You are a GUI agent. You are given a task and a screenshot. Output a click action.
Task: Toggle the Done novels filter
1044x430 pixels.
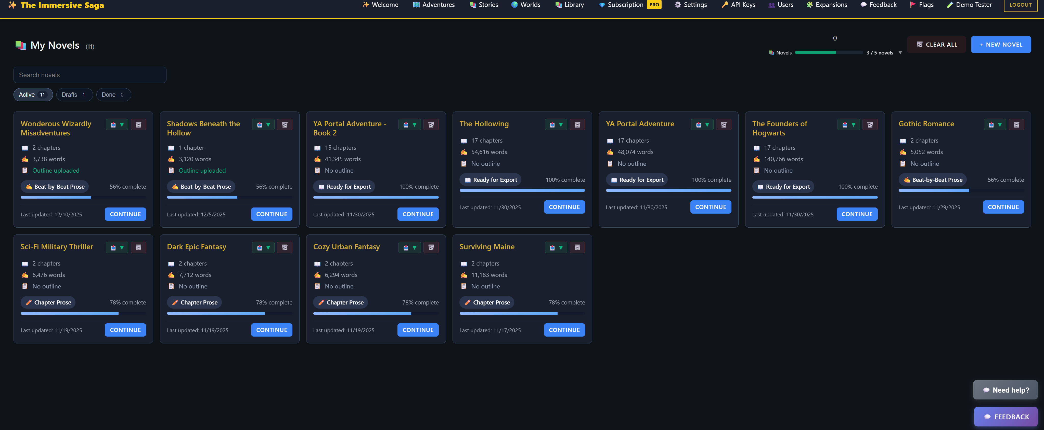click(x=113, y=95)
